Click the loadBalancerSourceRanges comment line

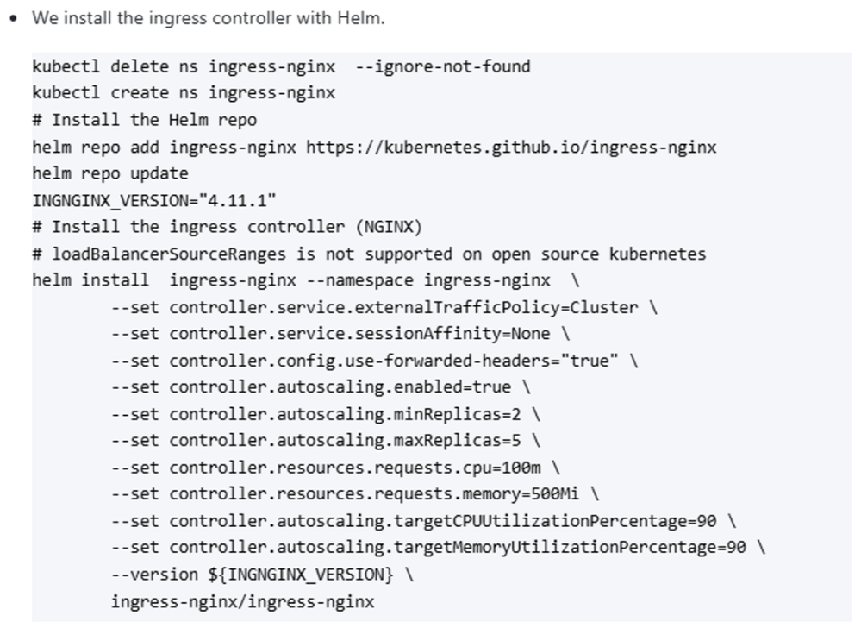(369, 254)
